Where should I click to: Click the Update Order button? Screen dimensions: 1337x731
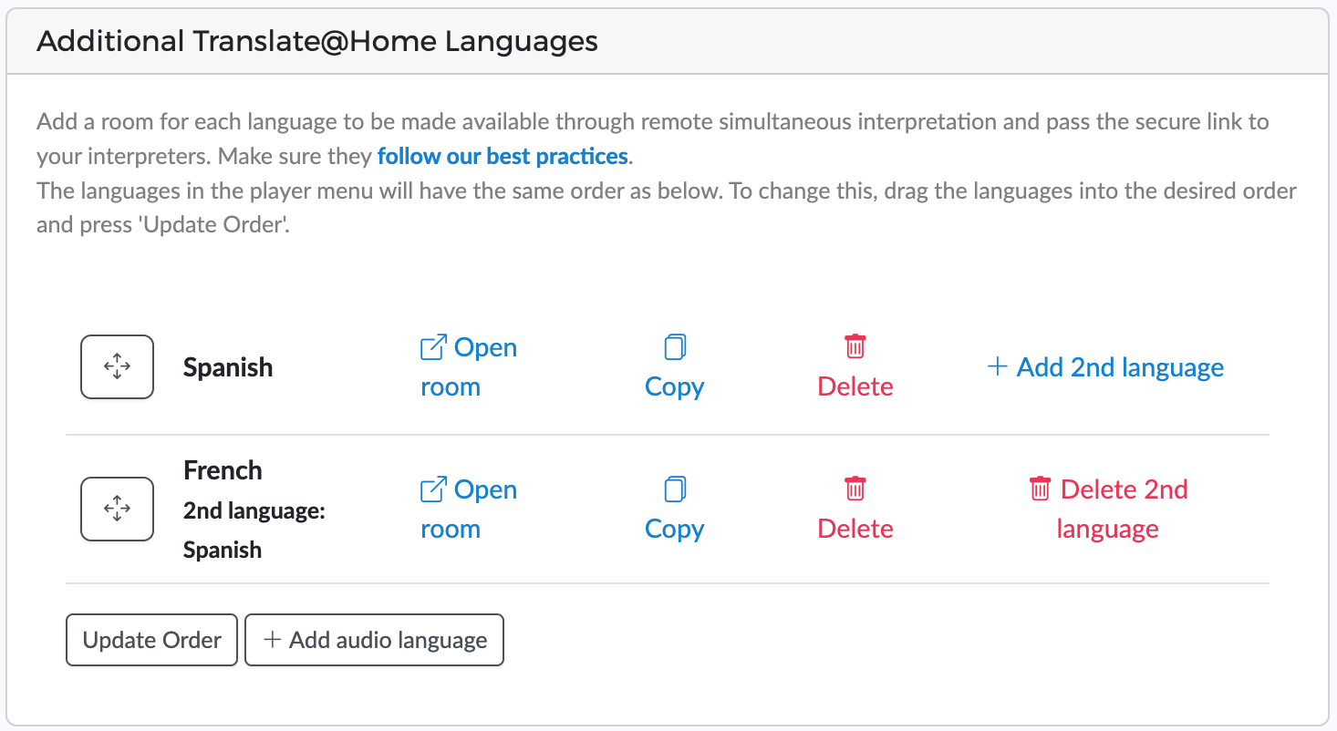(x=151, y=640)
